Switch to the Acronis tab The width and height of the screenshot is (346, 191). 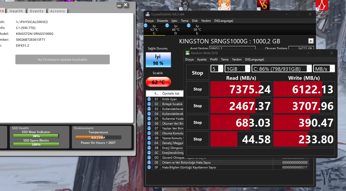57,11
